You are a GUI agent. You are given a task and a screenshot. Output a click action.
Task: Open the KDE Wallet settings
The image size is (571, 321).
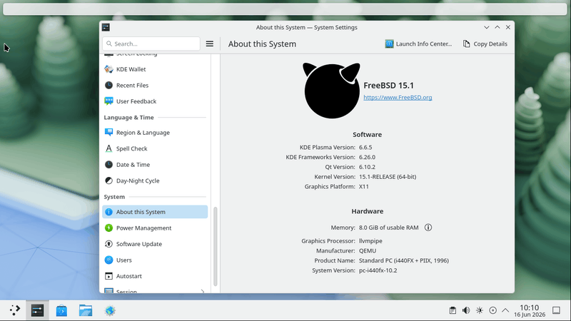tap(155, 69)
